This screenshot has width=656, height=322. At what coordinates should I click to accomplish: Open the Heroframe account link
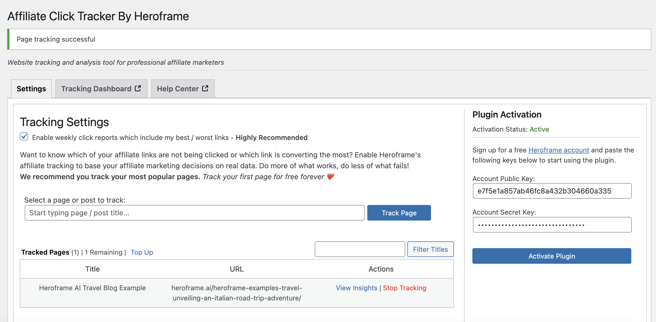pos(558,150)
